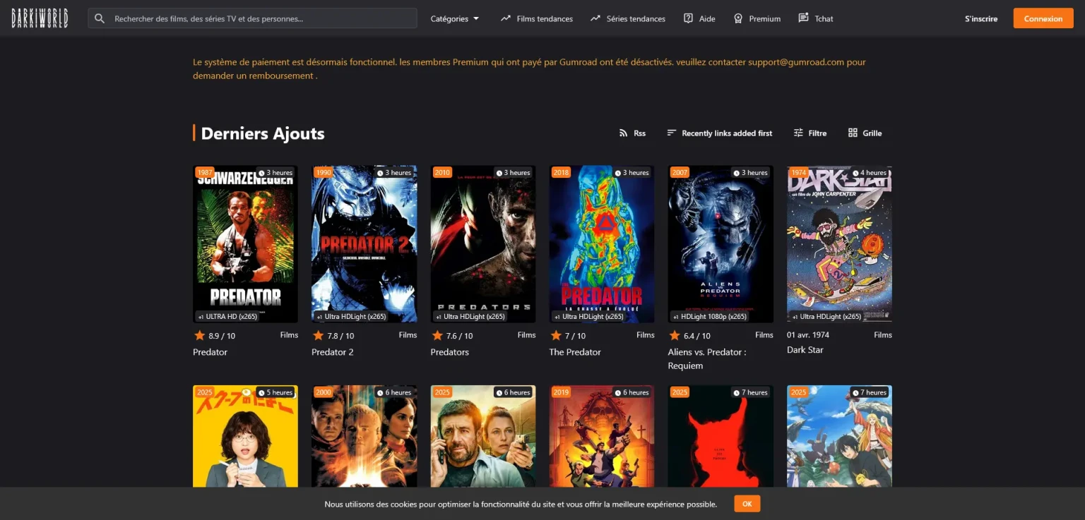The image size is (1085, 520).
Task: Open the 2019 animated movie poster
Action: pyautogui.click(x=602, y=436)
